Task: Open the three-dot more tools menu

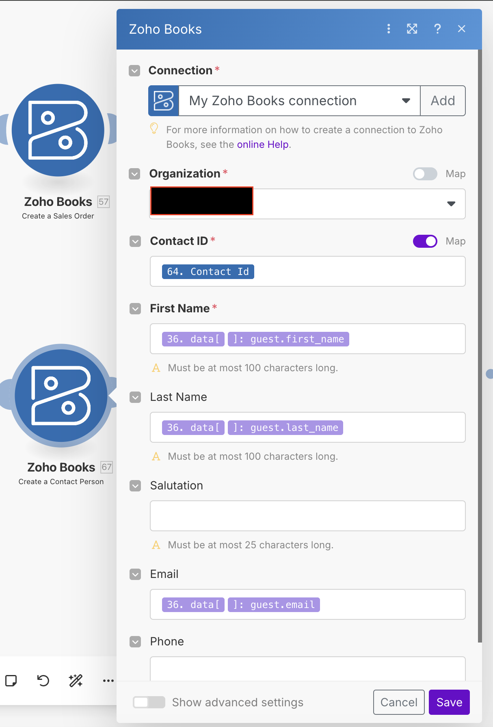Action: click(108, 680)
